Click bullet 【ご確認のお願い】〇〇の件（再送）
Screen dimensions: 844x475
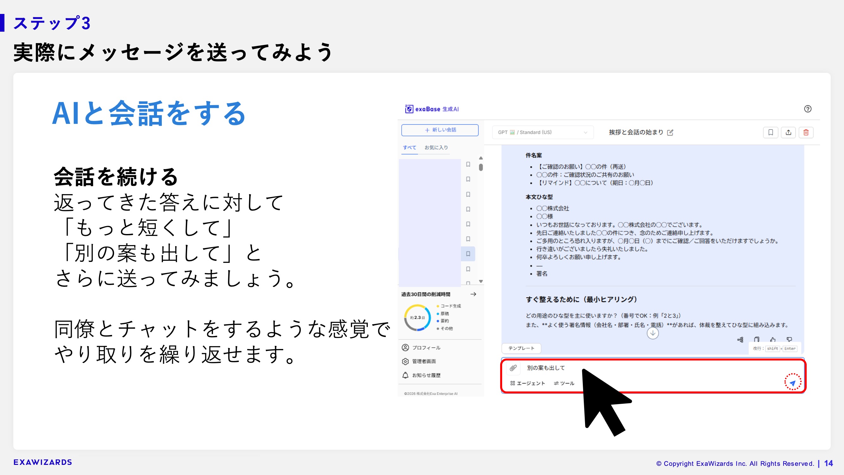coord(581,167)
